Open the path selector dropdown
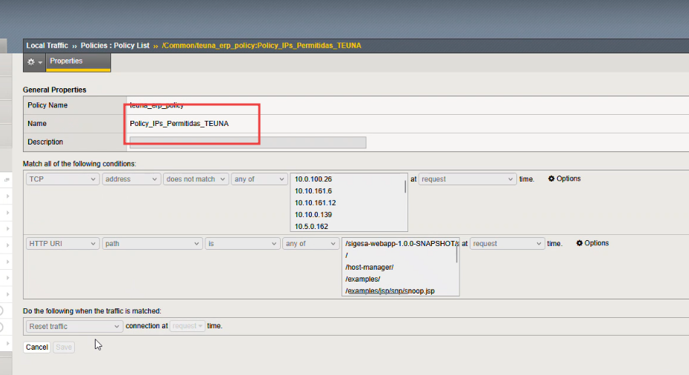Viewport: 689px width, 375px height. point(152,244)
